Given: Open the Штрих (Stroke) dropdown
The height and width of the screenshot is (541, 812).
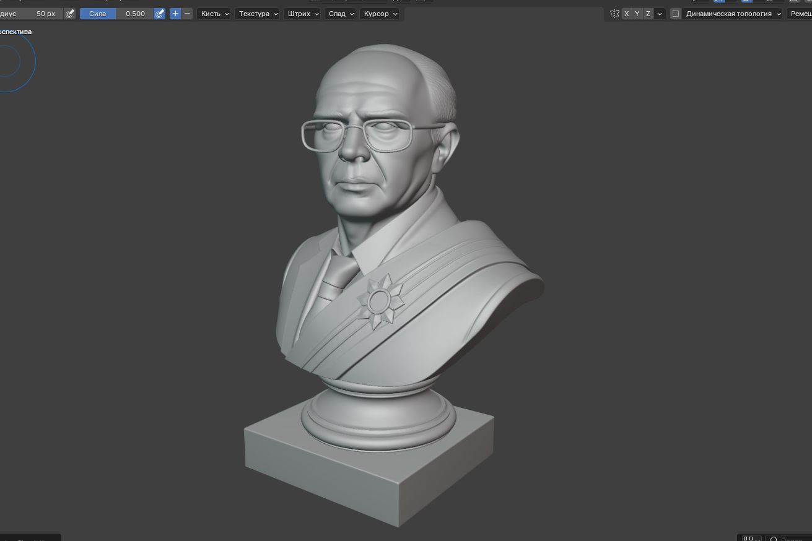Looking at the screenshot, I should point(302,14).
